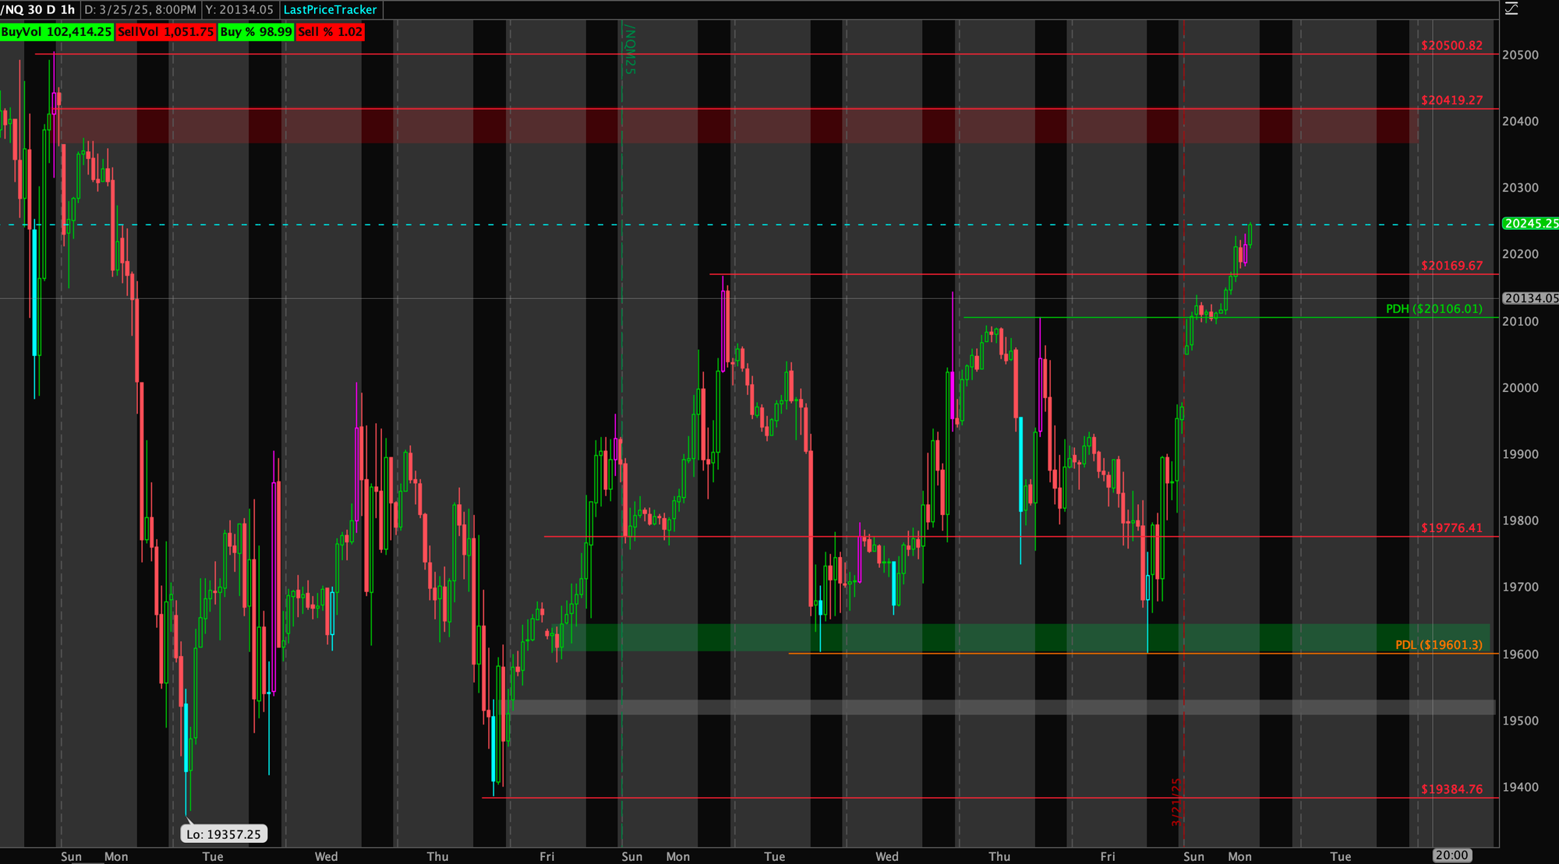Click the /NQ 30 D 1h symbol label
The width and height of the screenshot is (1559, 864).
[39, 9]
